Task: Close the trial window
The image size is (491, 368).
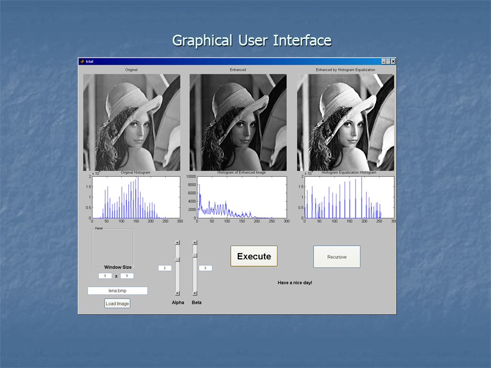Action: click(393, 61)
